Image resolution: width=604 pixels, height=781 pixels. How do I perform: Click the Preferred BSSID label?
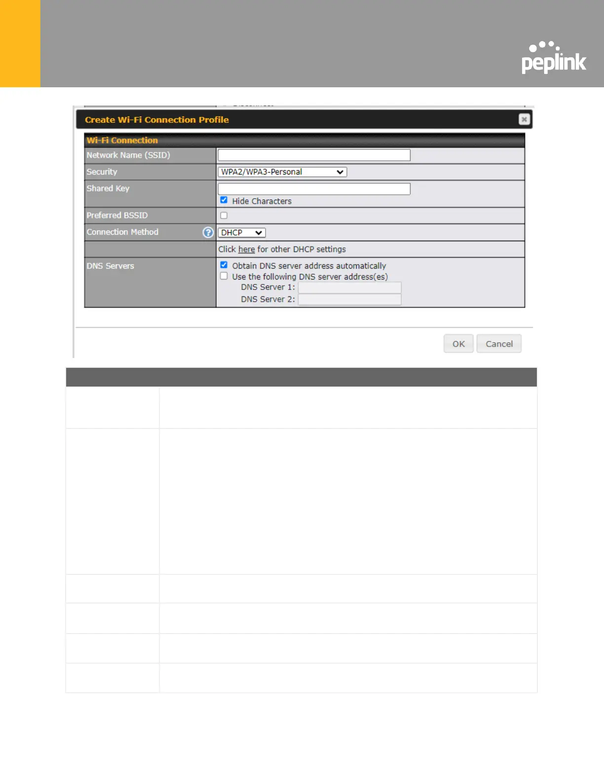pyautogui.click(x=117, y=215)
